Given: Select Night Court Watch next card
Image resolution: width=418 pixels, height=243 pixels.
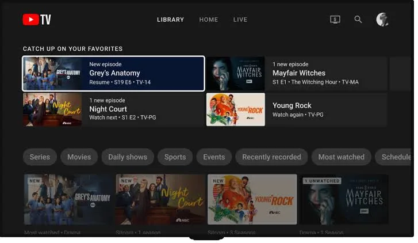Looking at the screenshot, I should point(114,109).
